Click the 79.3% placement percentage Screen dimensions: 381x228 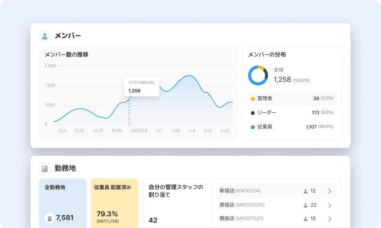point(107,214)
